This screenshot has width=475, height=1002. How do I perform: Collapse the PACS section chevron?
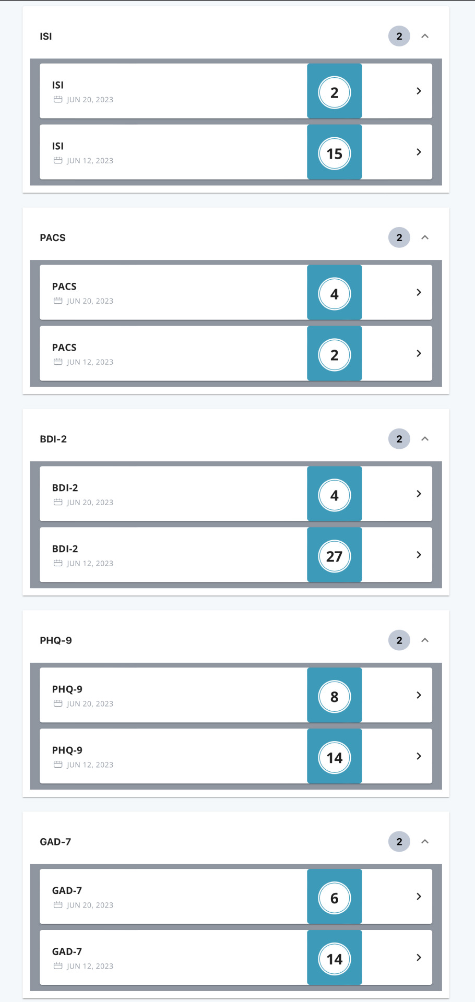[425, 237]
